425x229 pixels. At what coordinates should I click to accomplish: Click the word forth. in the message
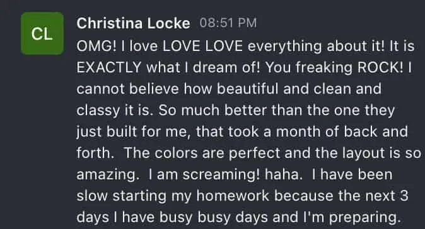95,153
